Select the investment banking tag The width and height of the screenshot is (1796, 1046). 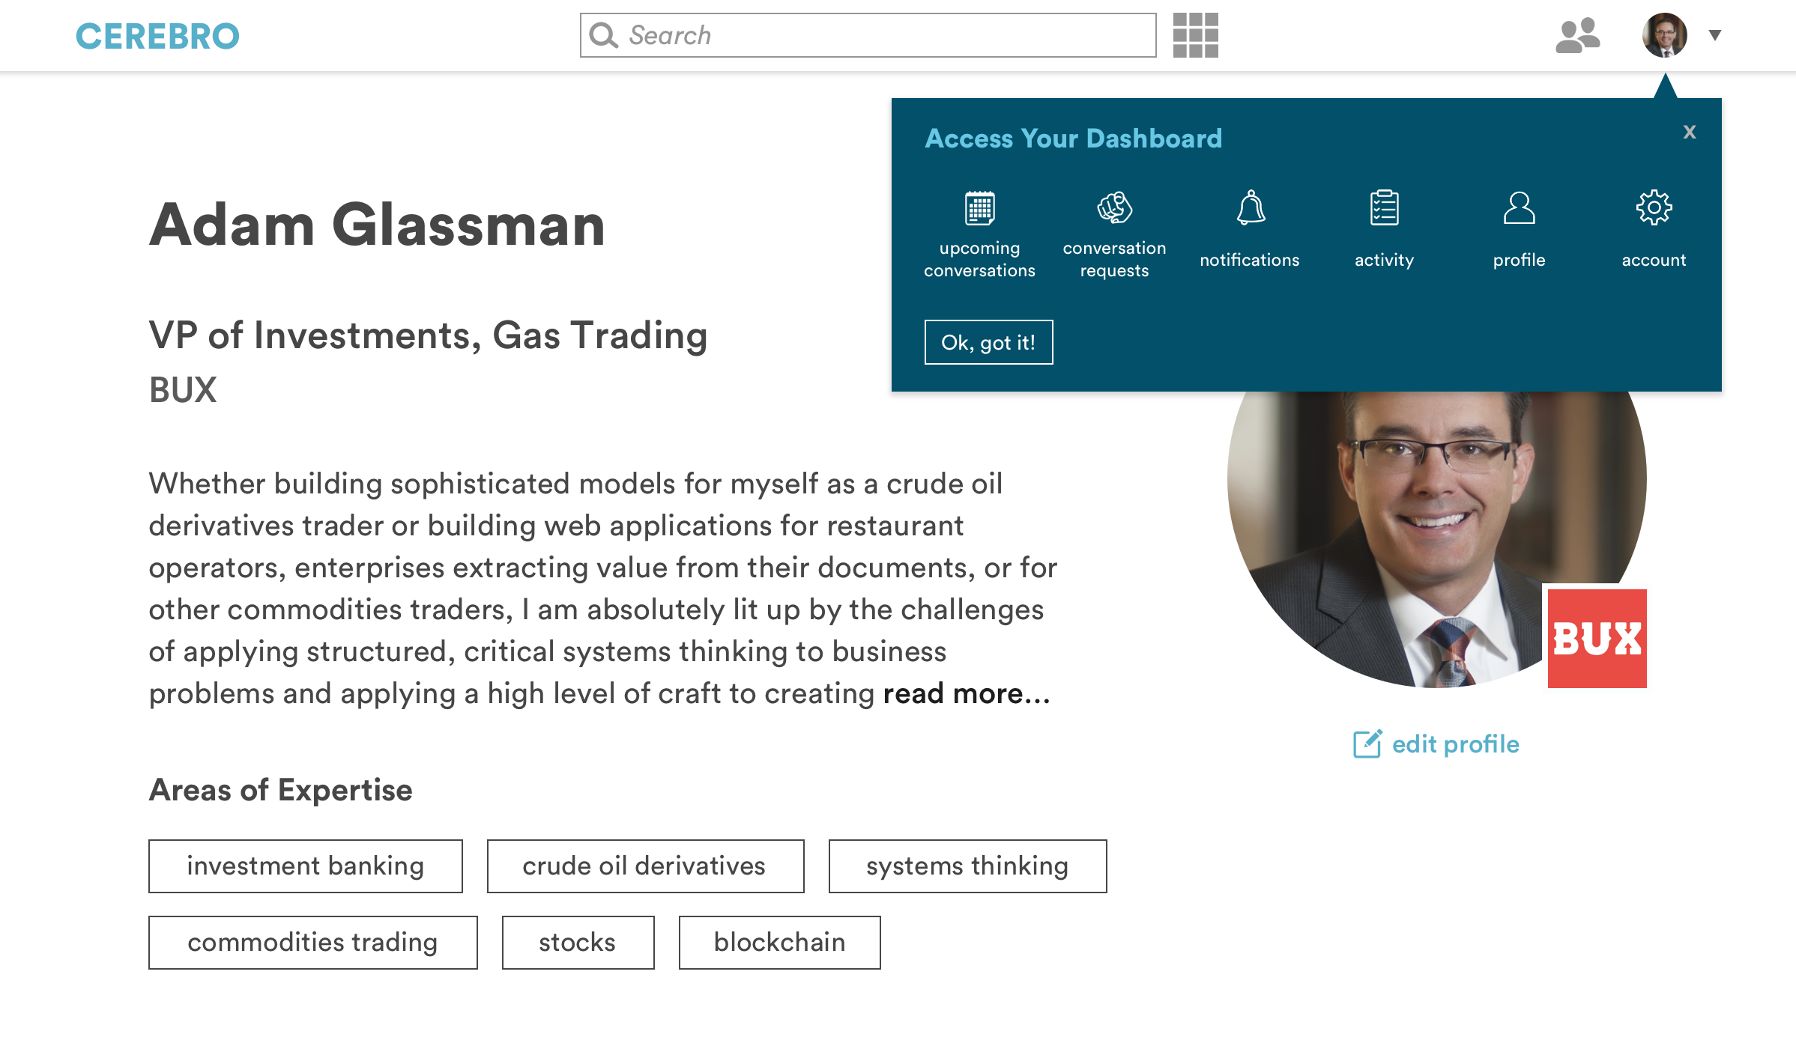pos(305,866)
